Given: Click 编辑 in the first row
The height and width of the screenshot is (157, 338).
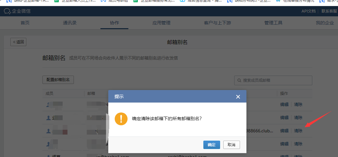Looking at the screenshot, I should click(x=284, y=104).
